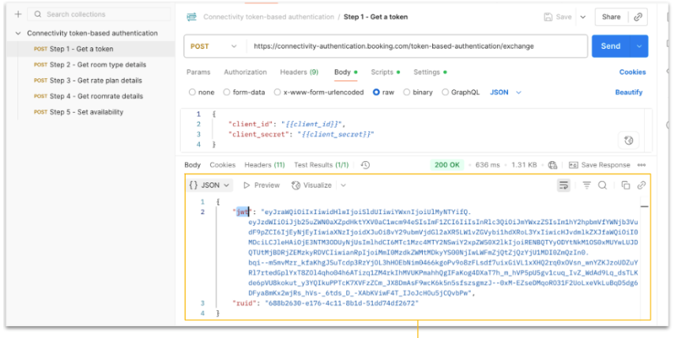
Task: Toggle word wrap in the response viewer
Action: tap(563, 185)
